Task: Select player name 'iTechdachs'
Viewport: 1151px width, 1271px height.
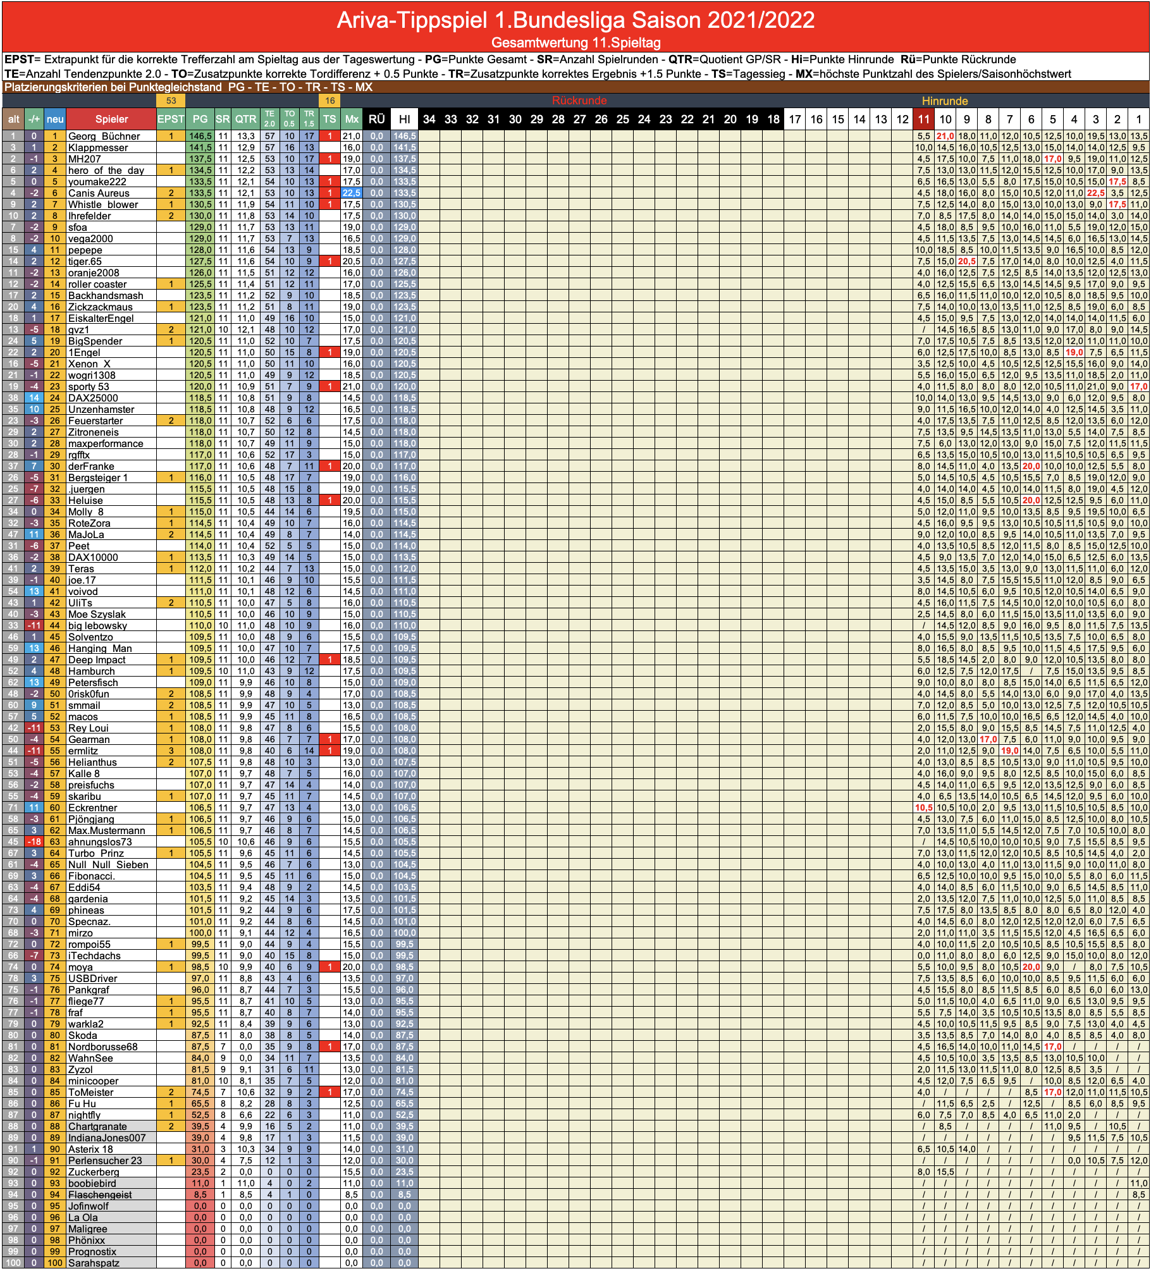Action: [94, 955]
